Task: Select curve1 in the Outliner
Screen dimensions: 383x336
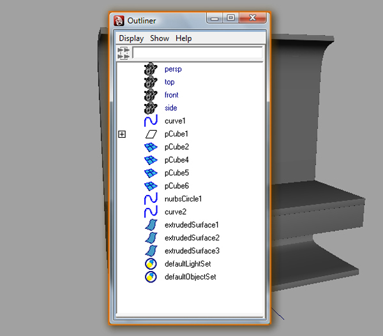Action: (175, 121)
